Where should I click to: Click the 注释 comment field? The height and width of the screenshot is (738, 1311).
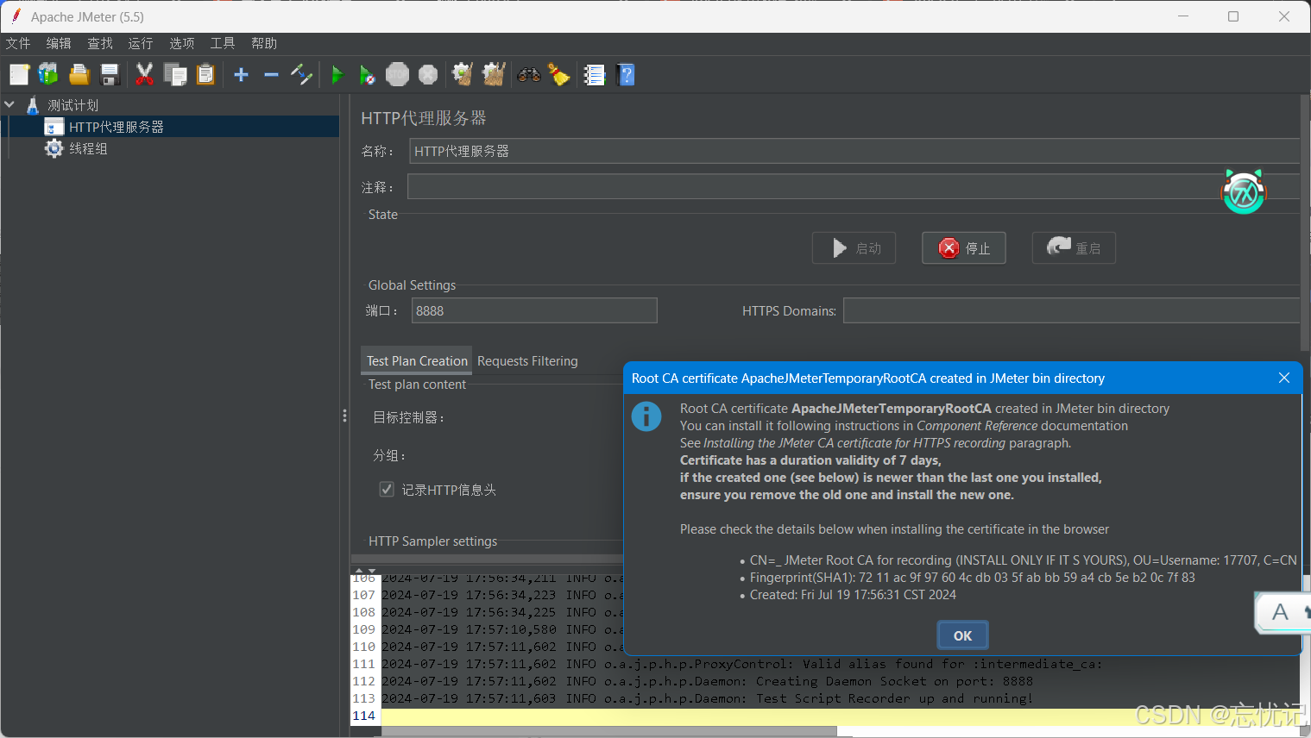[x=854, y=187]
